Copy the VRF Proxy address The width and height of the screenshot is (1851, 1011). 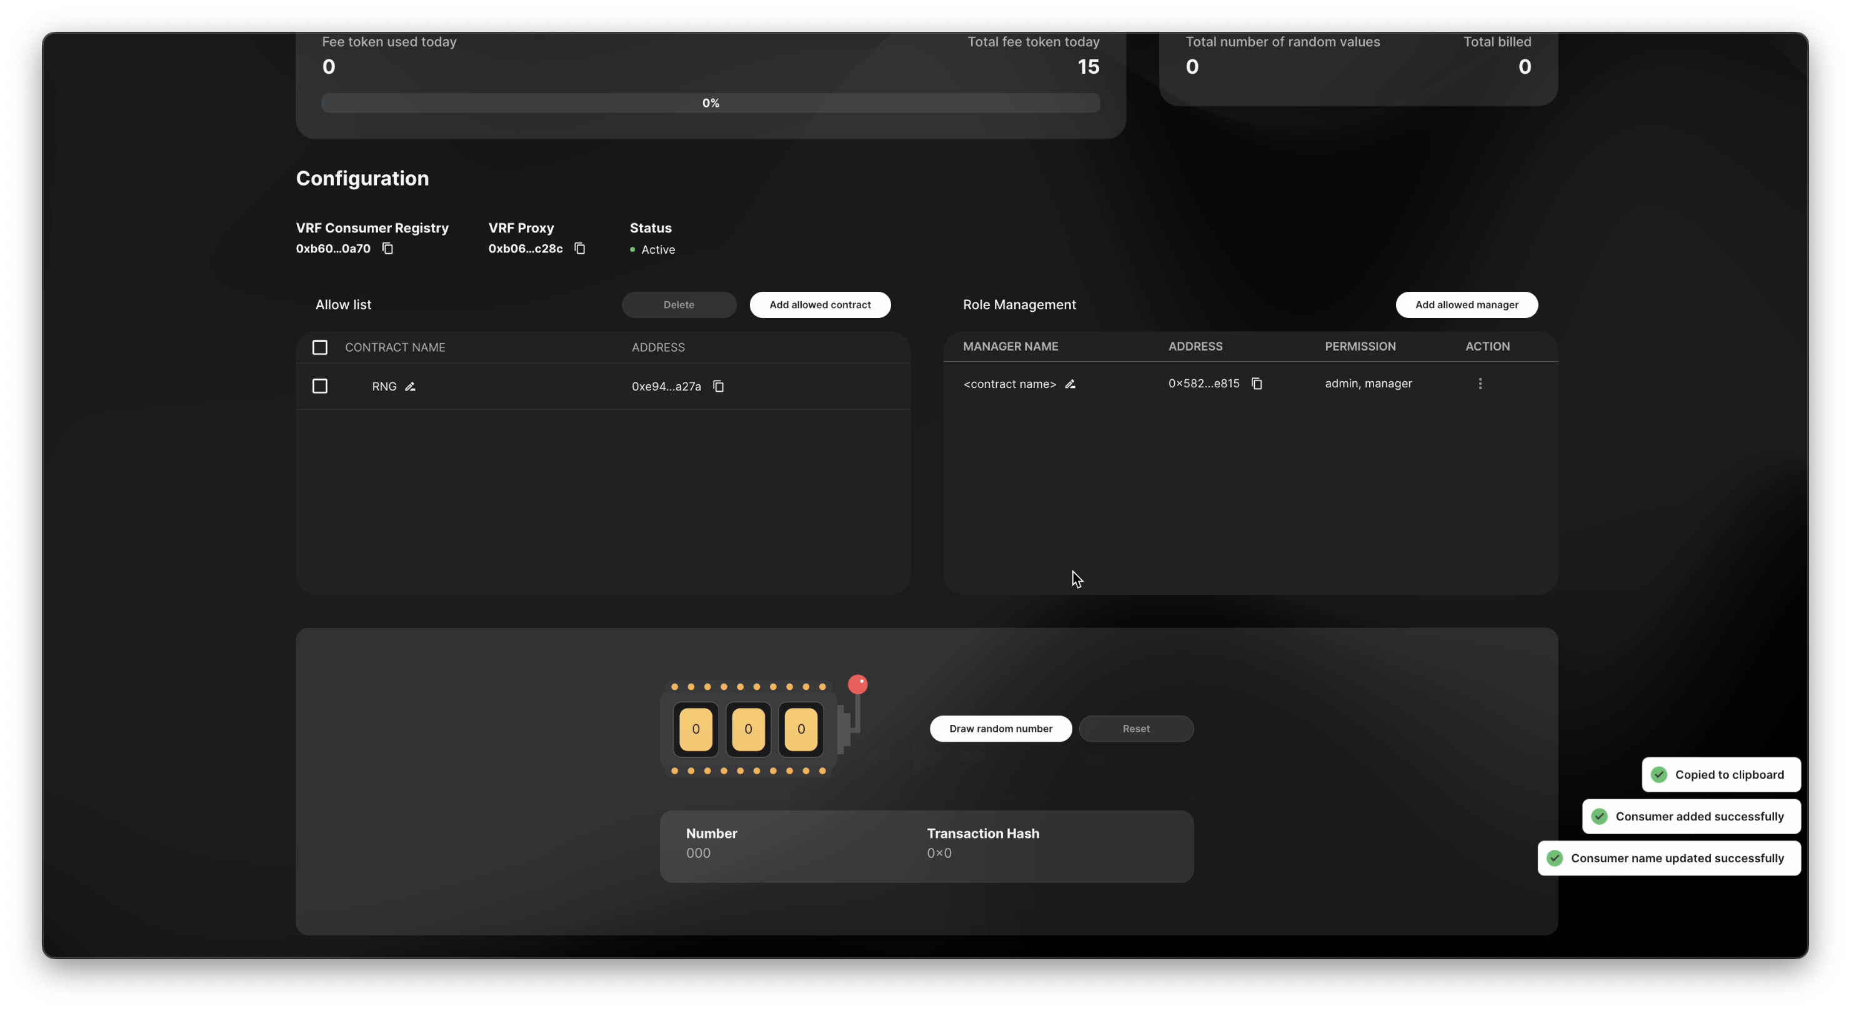580,249
